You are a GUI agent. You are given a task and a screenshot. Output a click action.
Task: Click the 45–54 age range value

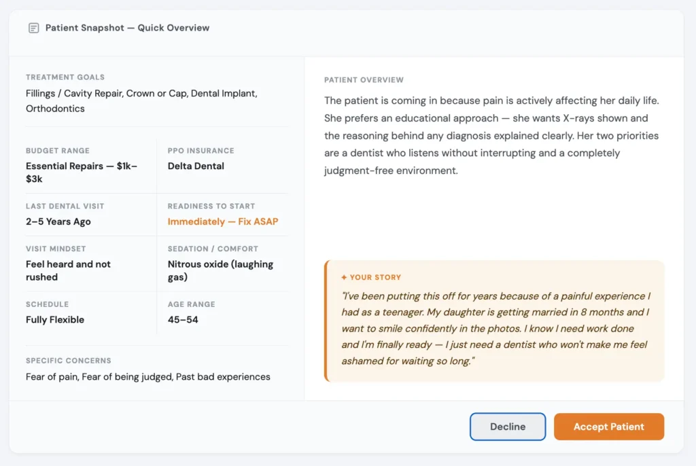[183, 319]
